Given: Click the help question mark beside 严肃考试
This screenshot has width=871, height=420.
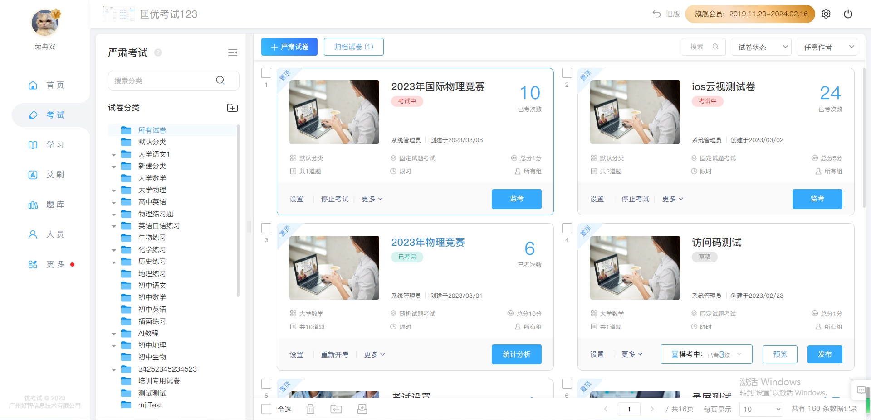Looking at the screenshot, I should point(158,52).
